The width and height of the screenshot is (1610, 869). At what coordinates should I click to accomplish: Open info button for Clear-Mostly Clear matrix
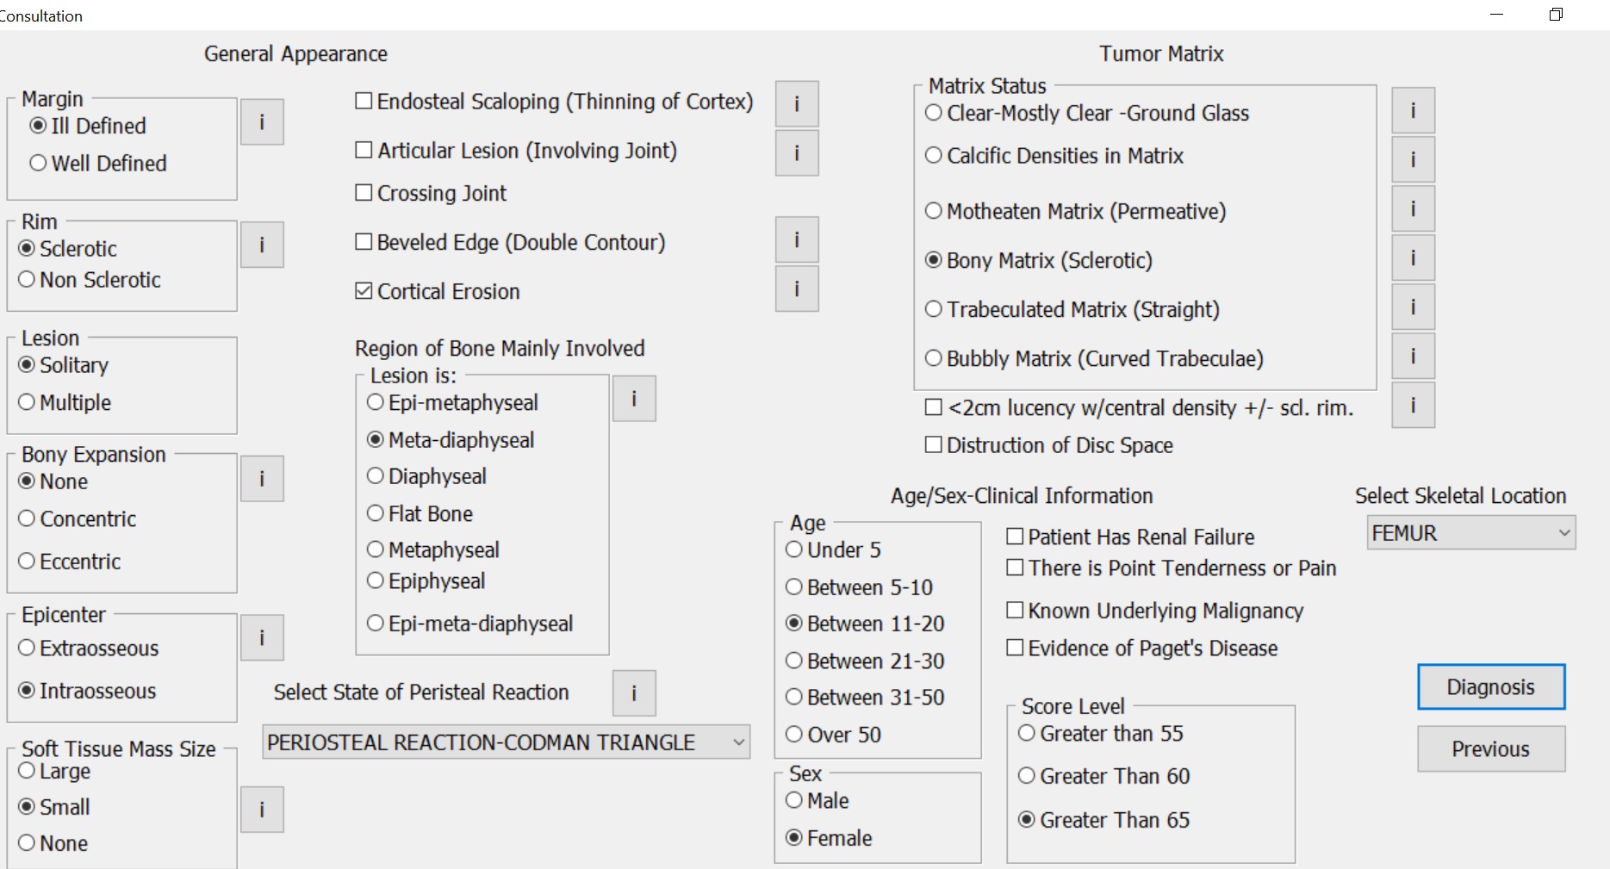1414,110
